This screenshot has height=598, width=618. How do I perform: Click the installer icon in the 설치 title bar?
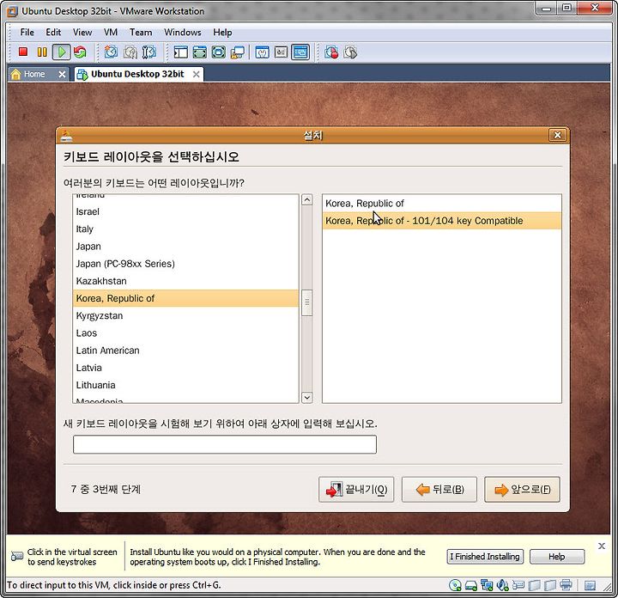pos(67,135)
